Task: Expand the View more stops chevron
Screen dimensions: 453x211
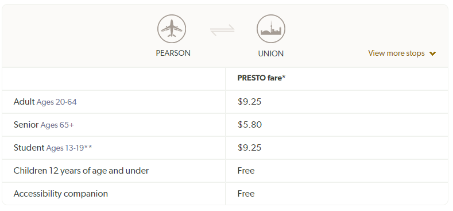Action: 432,53
